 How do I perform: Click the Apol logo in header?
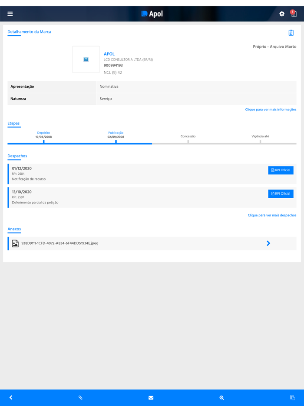point(152,14)
